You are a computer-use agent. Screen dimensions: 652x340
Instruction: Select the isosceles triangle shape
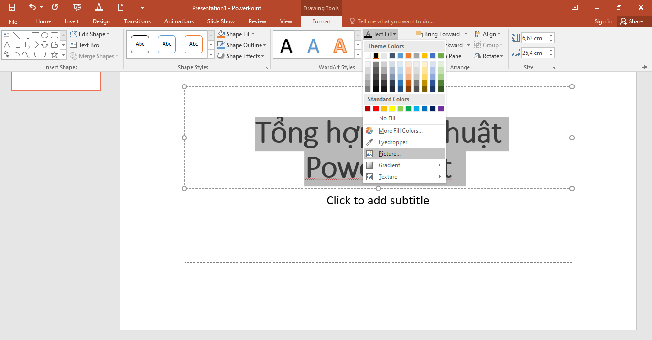point(7,45)
